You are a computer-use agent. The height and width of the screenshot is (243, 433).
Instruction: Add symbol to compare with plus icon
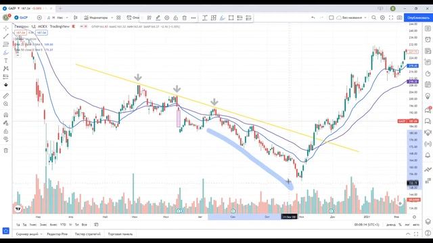pos(39,18)
